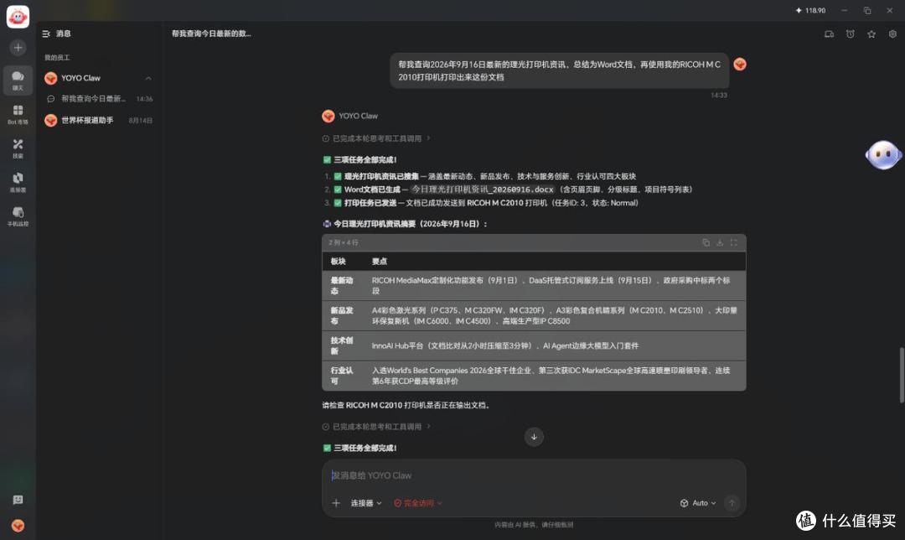The width and height of the screenshot is (905, 540).
Task: Click the 今日理光打印机资讯摘要 heading
Action: (405, 224)
